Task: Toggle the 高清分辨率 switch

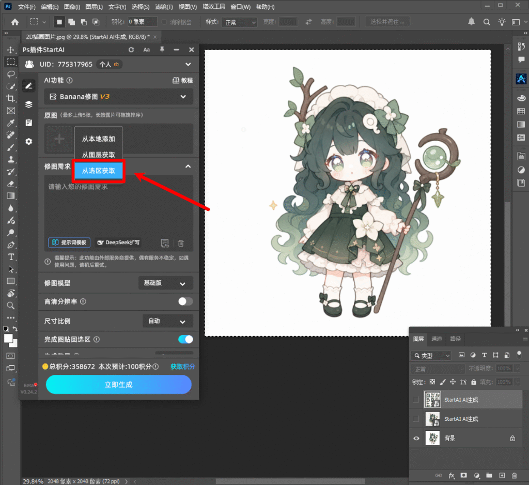Action: pos(185,301)
